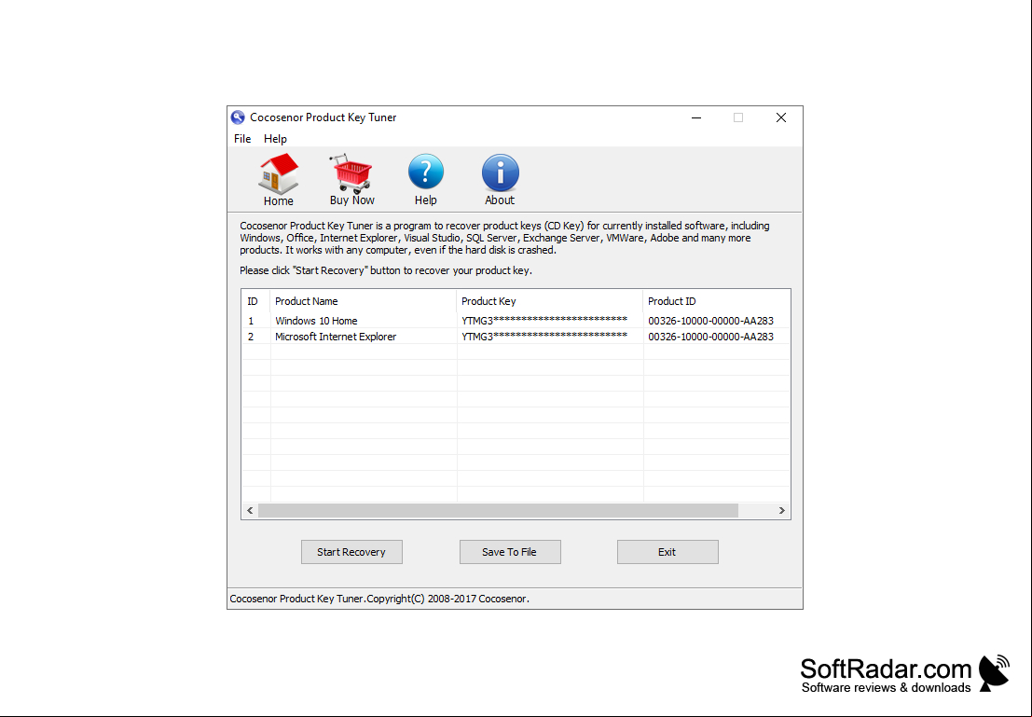Image resolution: width=1032 pixels, height=717 pixels.
Task: Click the Exit button
Action: [x=667, y=552]
